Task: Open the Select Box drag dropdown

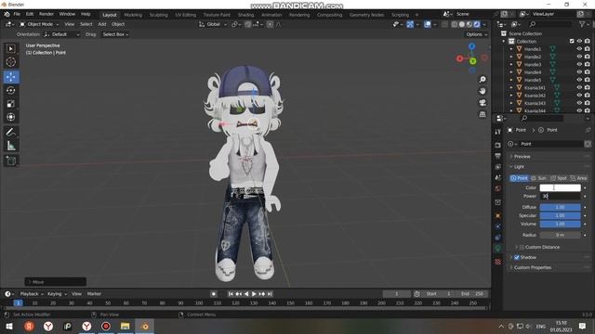Action: point(115,34)
